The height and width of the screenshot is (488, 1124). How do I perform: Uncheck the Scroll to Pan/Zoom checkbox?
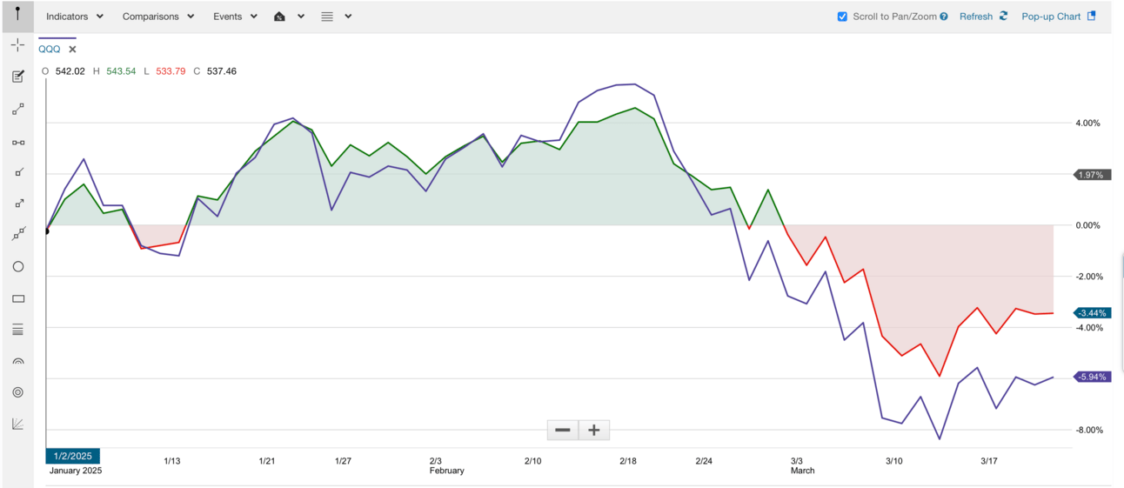(x=842, y=17)
